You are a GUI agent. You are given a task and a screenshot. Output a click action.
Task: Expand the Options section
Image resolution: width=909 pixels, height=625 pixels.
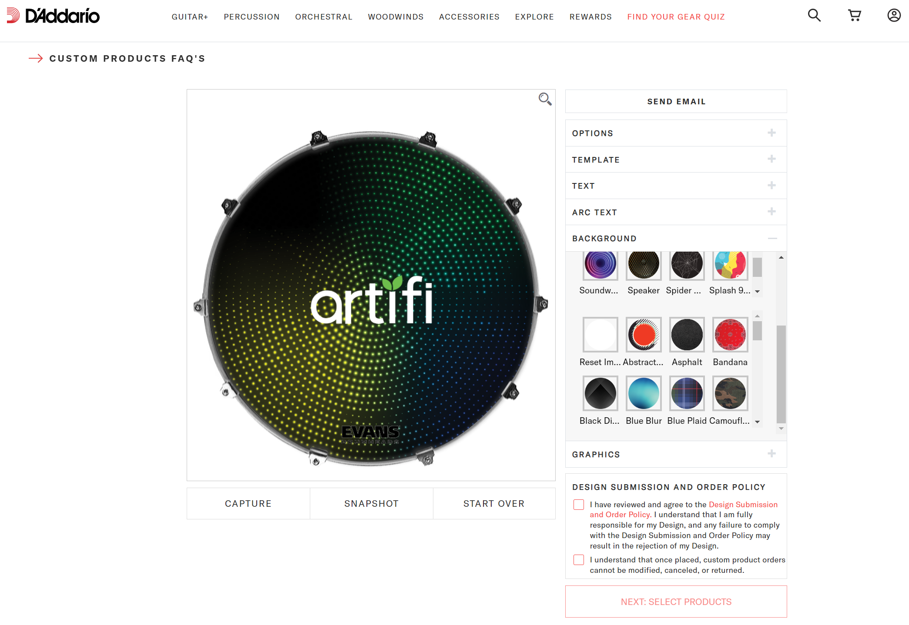tap(772, 133)
